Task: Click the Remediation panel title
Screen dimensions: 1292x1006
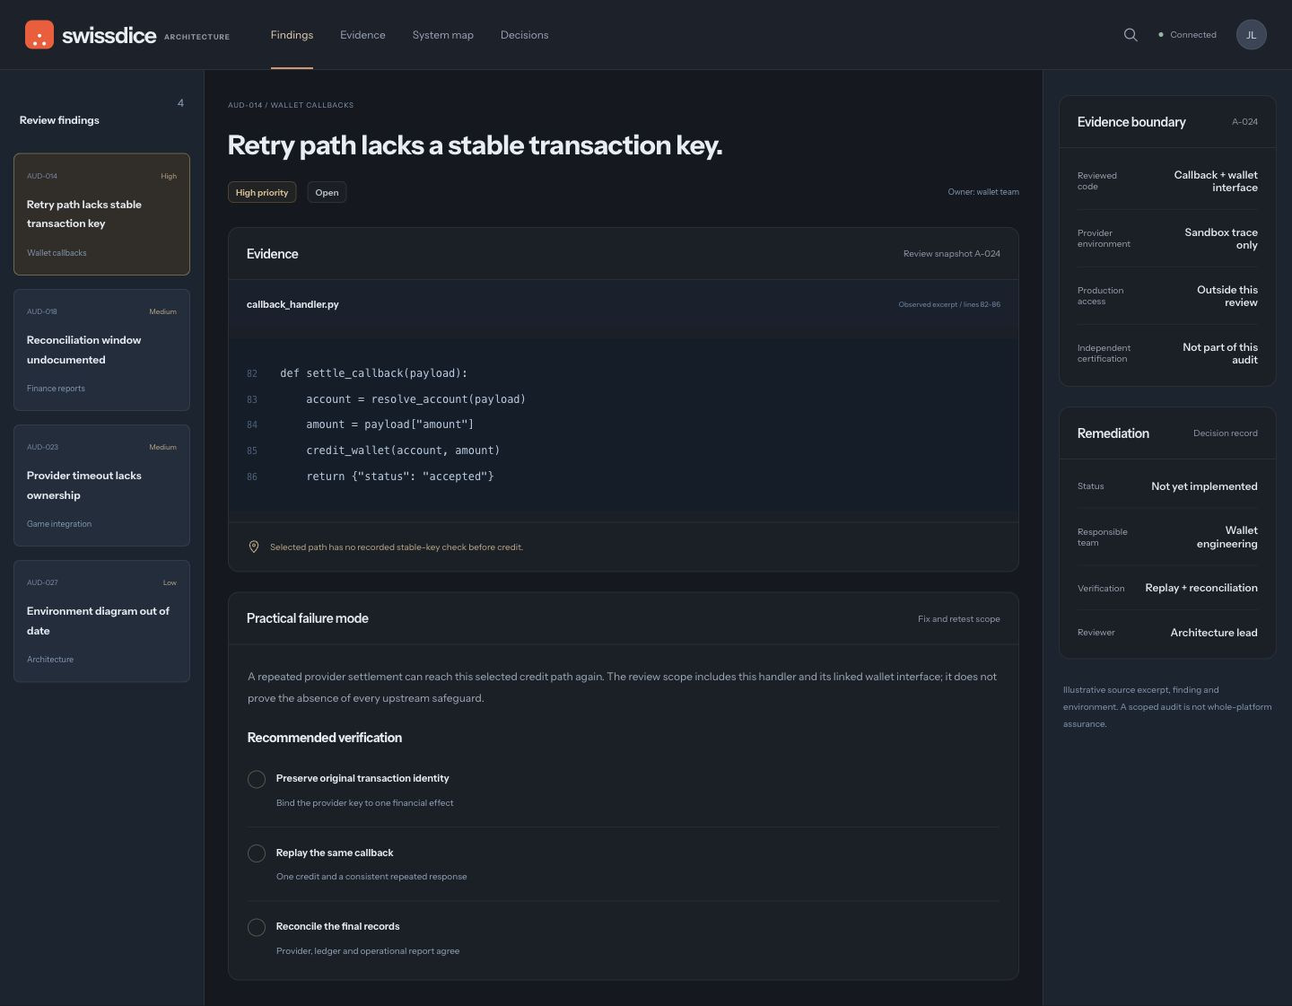Action: pyautogui.click(x=1113, y=433)
